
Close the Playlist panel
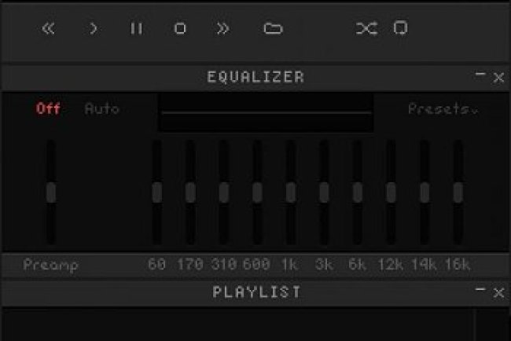tap(498, 293)
